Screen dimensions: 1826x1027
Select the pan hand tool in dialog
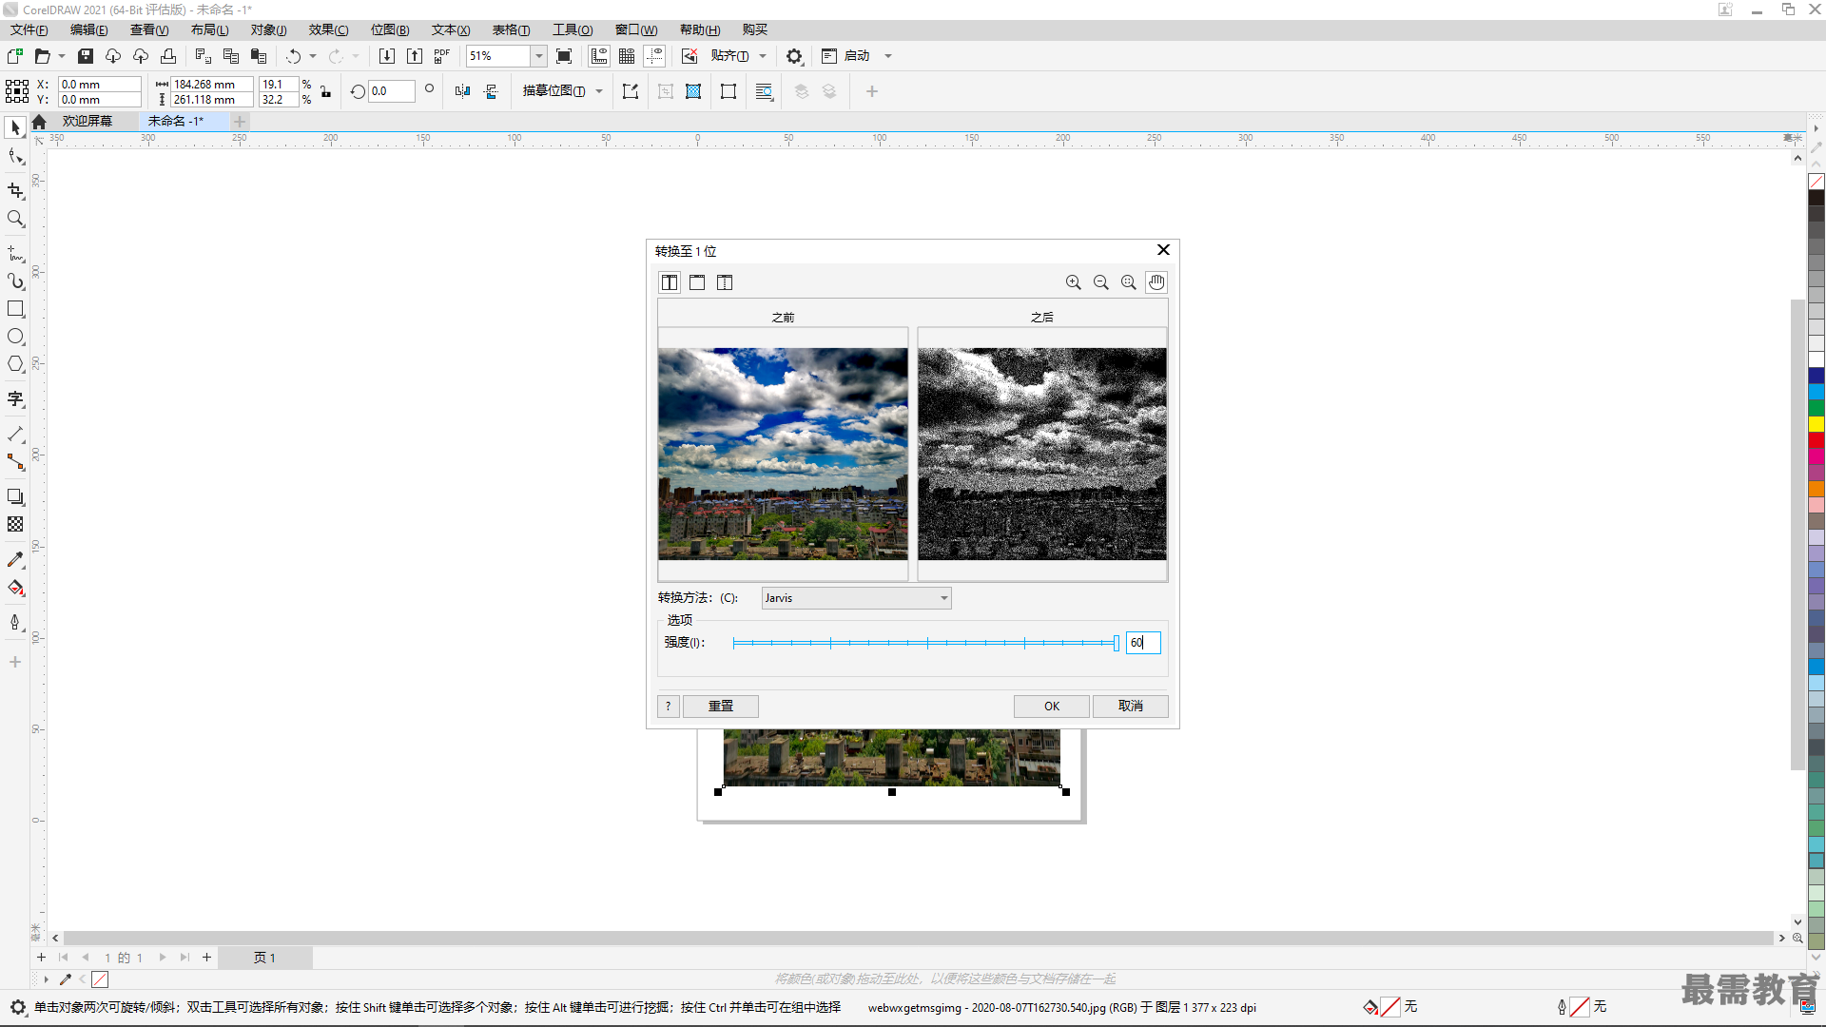pyautogui.click(x=1156, y=282)
